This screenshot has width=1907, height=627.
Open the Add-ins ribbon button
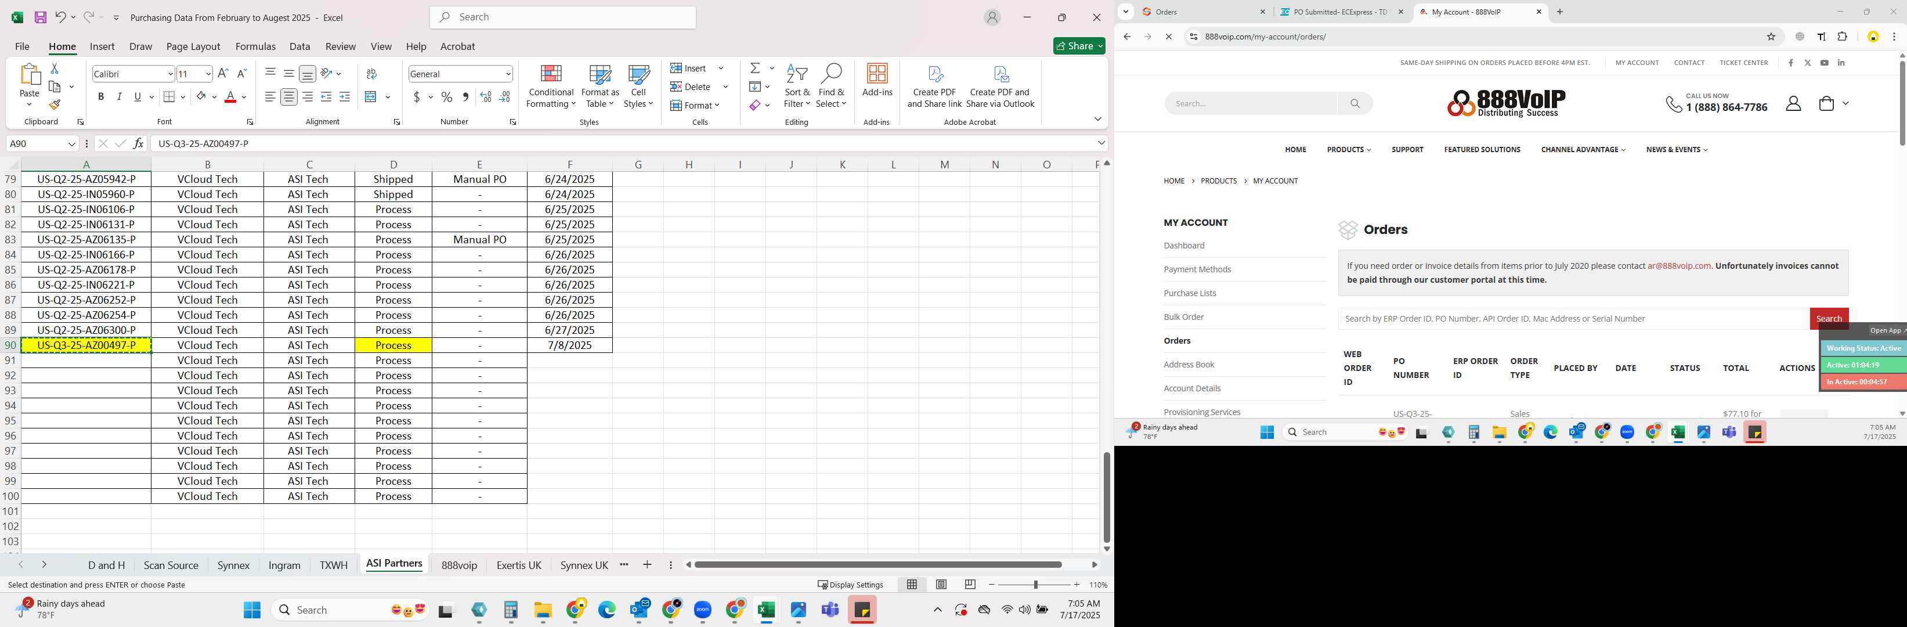coord(877,81)
